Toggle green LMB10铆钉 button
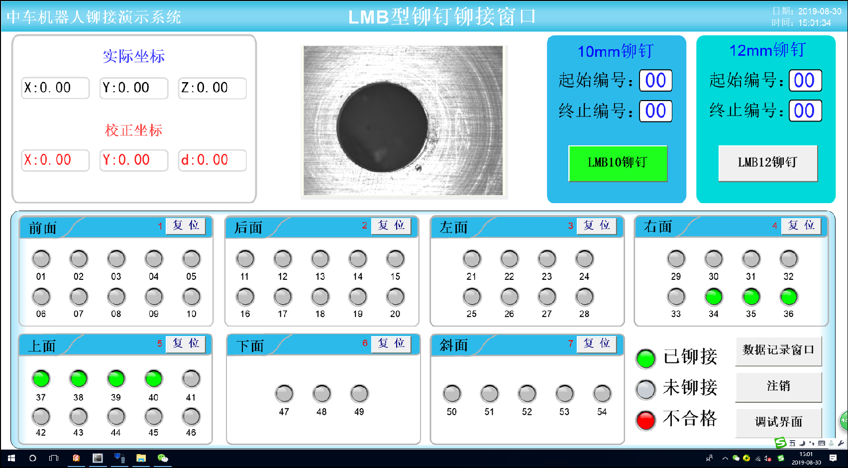The image size is (848, 468). (618, 163)
